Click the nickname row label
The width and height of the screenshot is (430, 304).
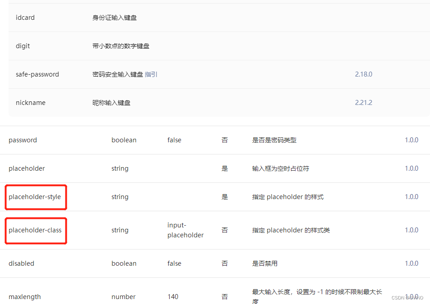tap(30, 102)
